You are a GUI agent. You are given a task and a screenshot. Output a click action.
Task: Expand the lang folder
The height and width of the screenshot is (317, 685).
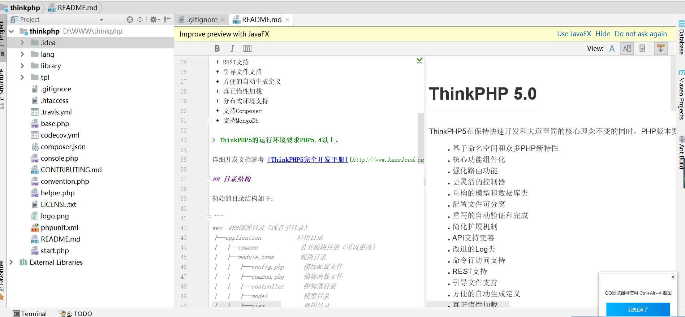22,54
